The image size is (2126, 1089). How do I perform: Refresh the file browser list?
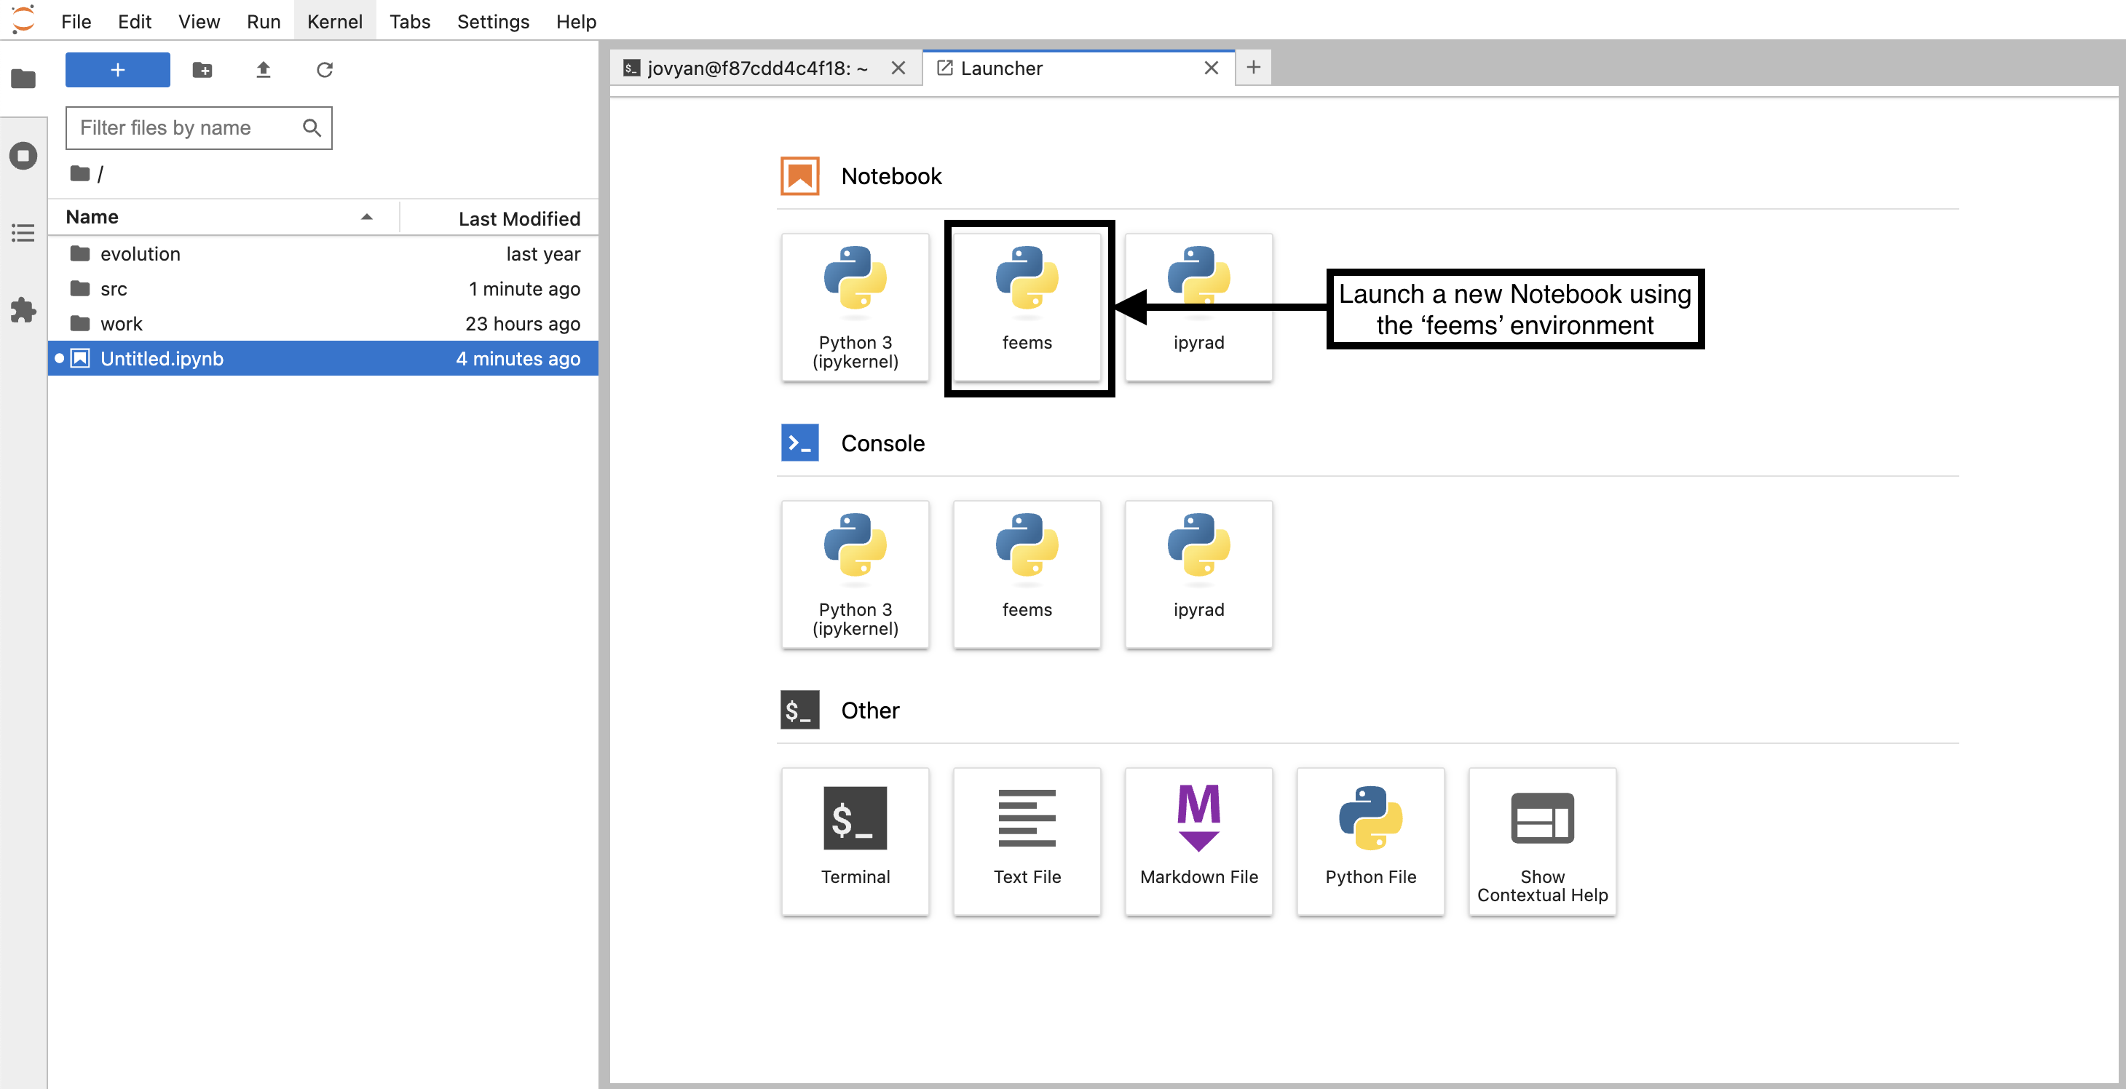point(324,69)
